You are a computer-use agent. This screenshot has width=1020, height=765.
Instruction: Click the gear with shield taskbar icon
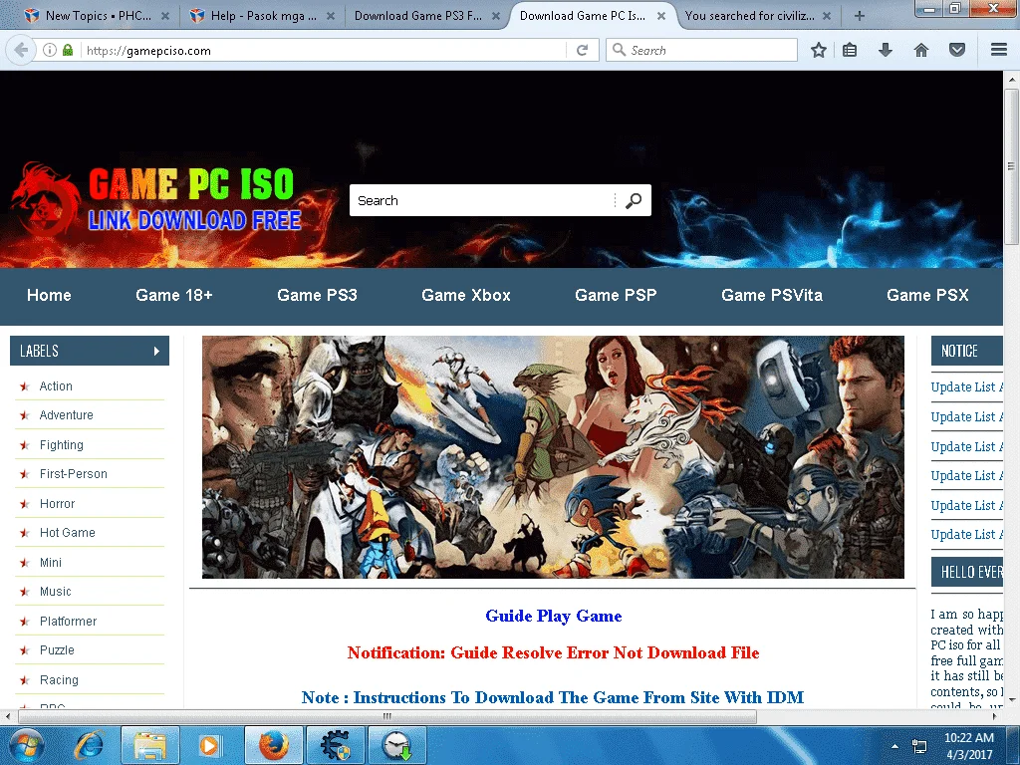pyautogui.click(x=335, y=745)
